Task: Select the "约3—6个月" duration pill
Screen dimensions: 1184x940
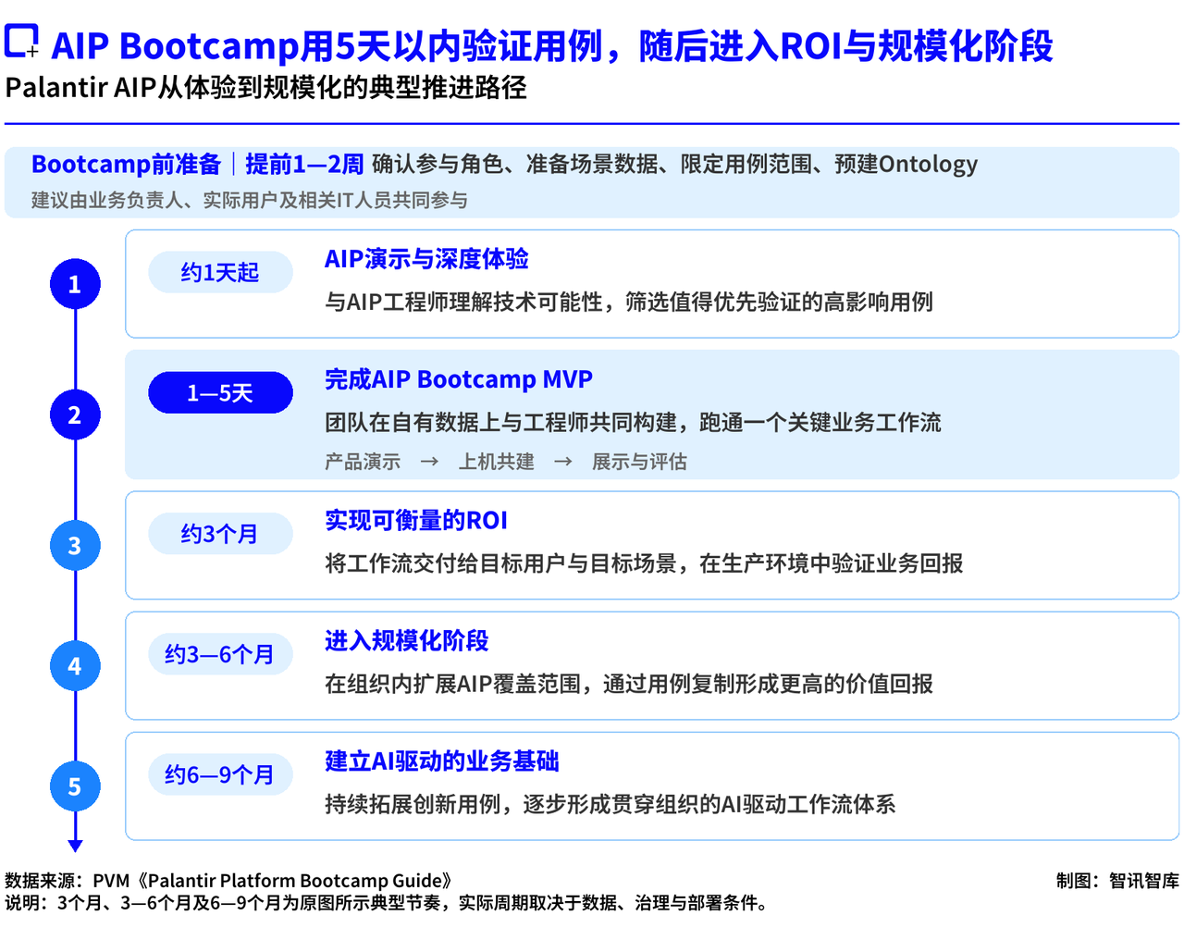Action: pos(220,654)
